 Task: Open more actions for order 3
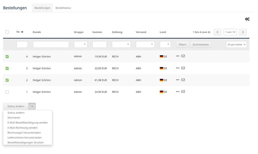coord(178,68)
